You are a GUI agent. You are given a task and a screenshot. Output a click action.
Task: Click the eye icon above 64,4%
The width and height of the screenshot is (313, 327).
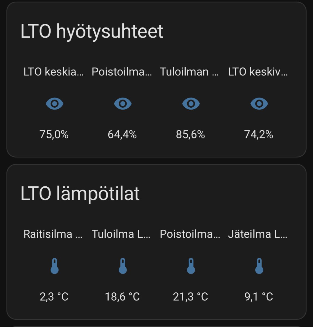122,104
